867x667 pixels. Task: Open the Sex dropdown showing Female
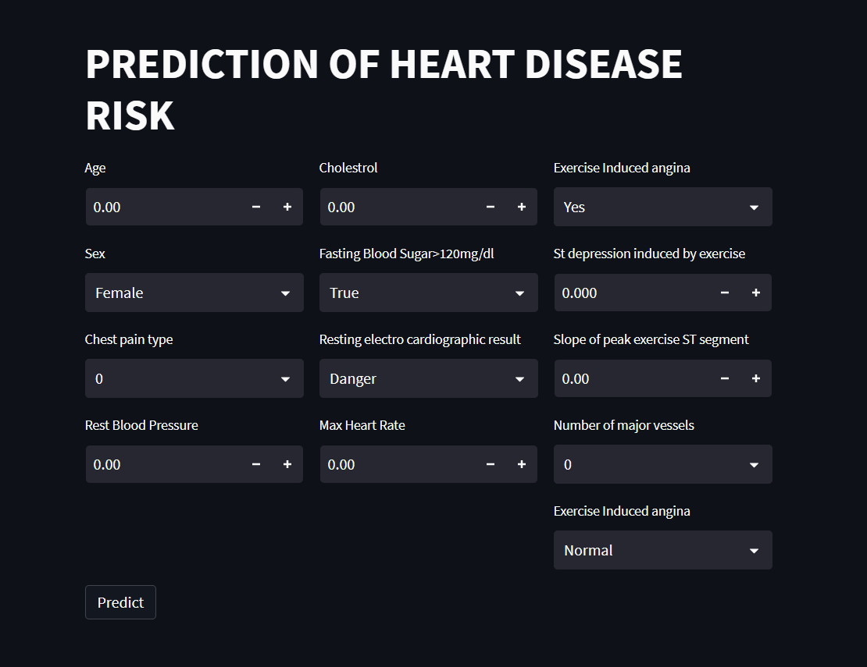click(194, 293)
